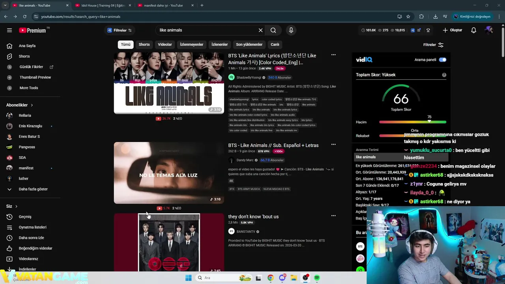505x284 pixels.
Task: Open the hamburger guide menu
Action: tap(9, 30)
